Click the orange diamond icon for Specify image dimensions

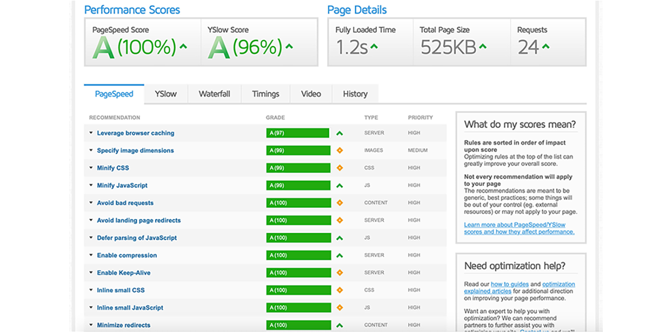tap(341, 150)
